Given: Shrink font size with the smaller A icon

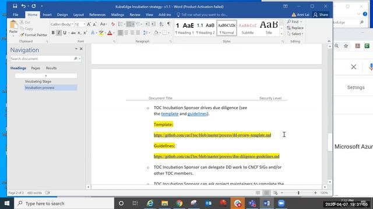Looking at the screenshot, I should click(x=94, y=24).
